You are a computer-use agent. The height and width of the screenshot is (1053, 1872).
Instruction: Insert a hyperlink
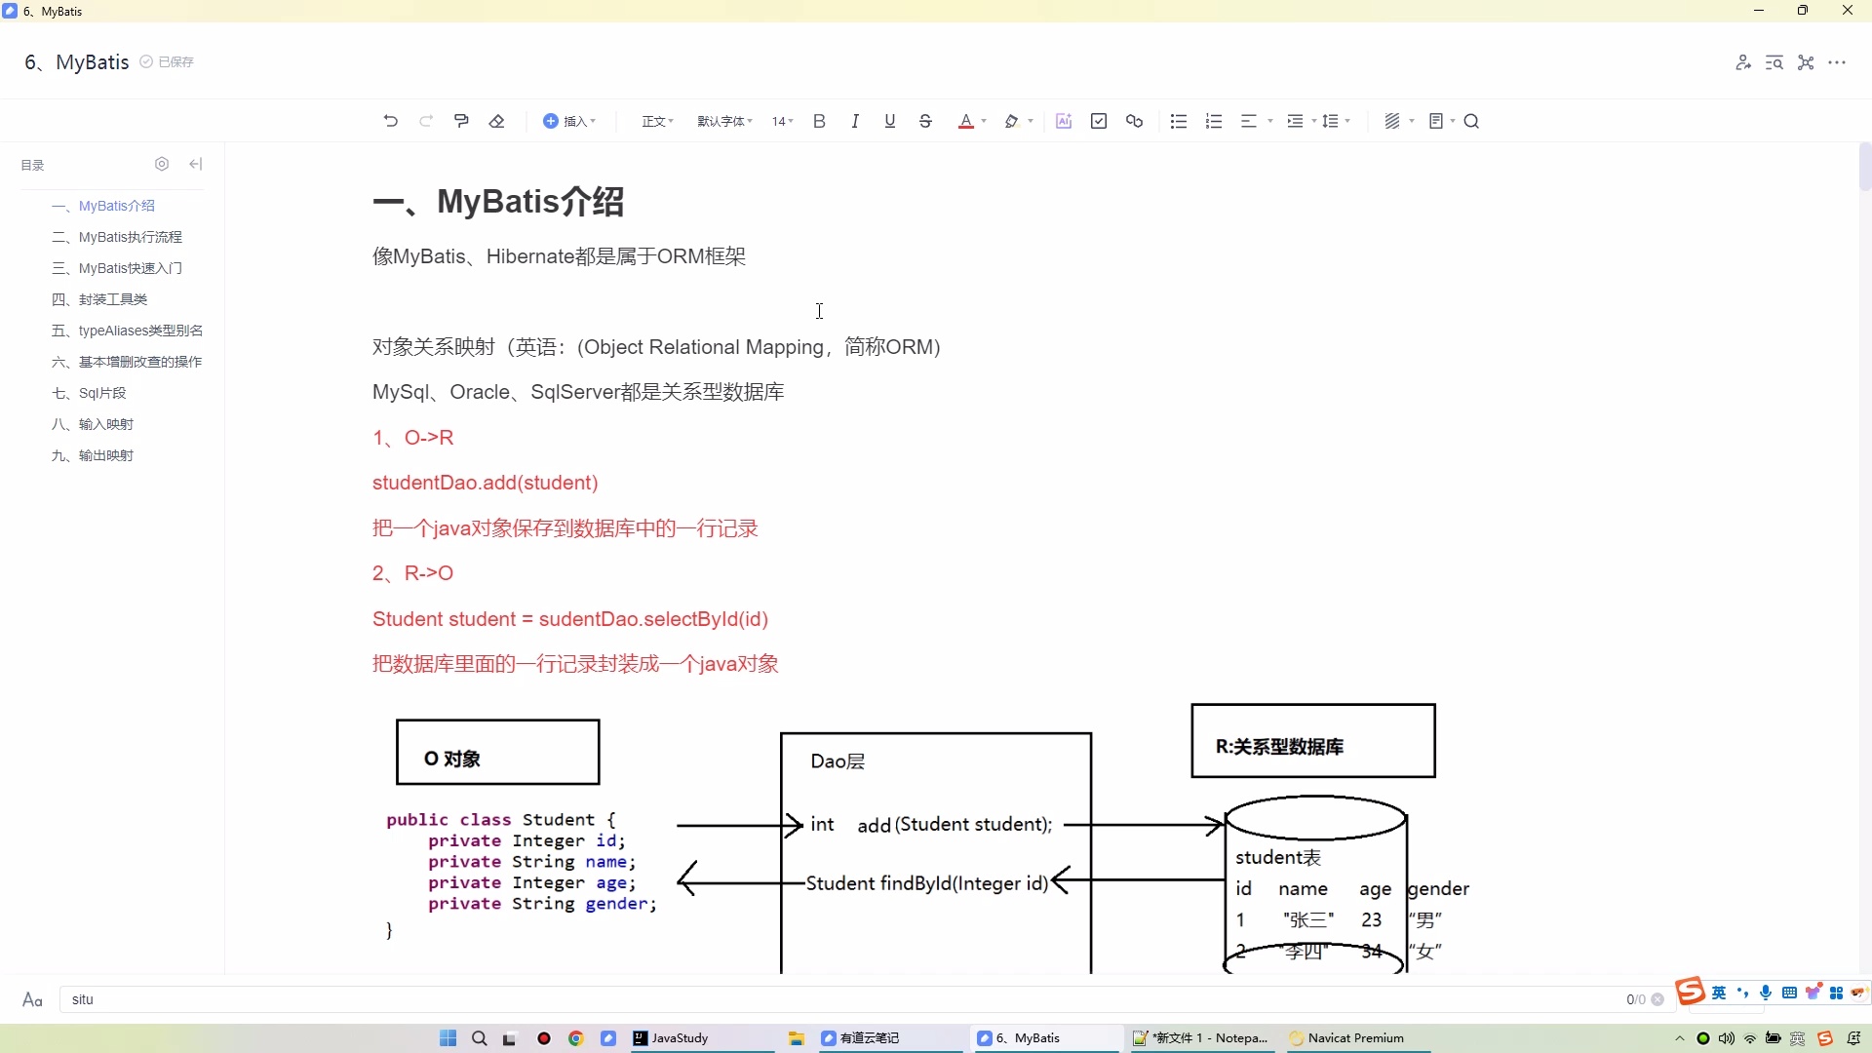coord(1134,120)
